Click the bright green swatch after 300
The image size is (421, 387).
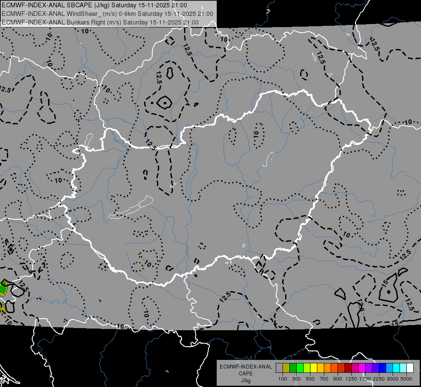tap(300, 368)
